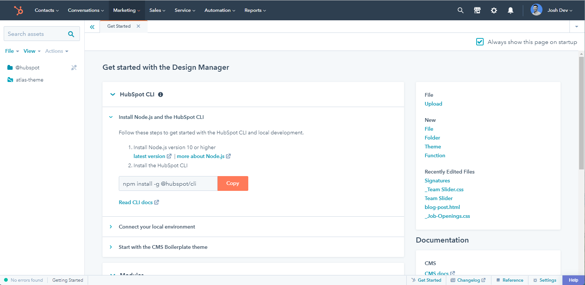Open the Reports menu
Image resolution: width=585 pixels, height=285 pixels.
255,10
